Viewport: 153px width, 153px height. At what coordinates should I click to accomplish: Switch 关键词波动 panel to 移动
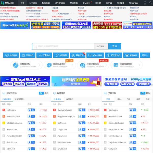pyautogui.click(x=46, y=93)
